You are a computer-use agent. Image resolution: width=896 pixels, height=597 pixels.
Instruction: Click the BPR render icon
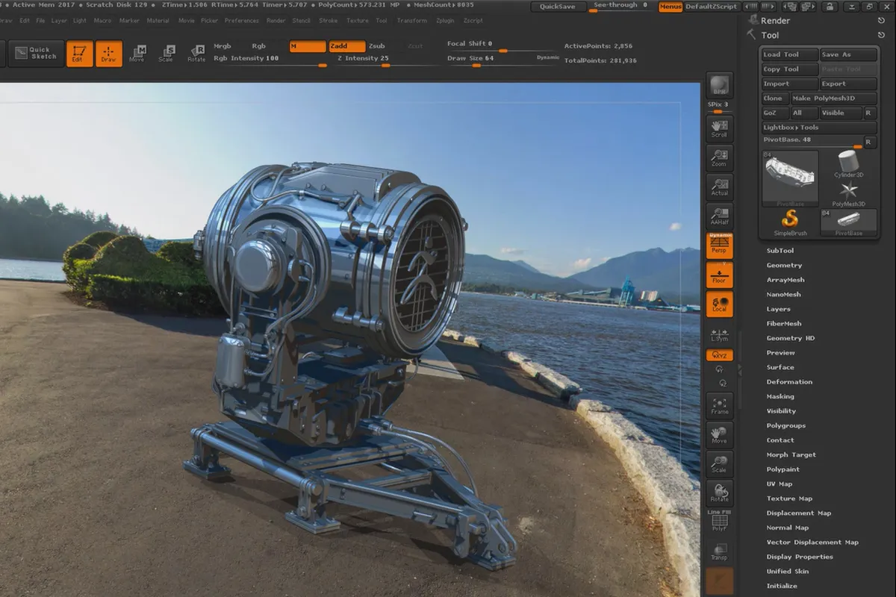tap(720, 86)
